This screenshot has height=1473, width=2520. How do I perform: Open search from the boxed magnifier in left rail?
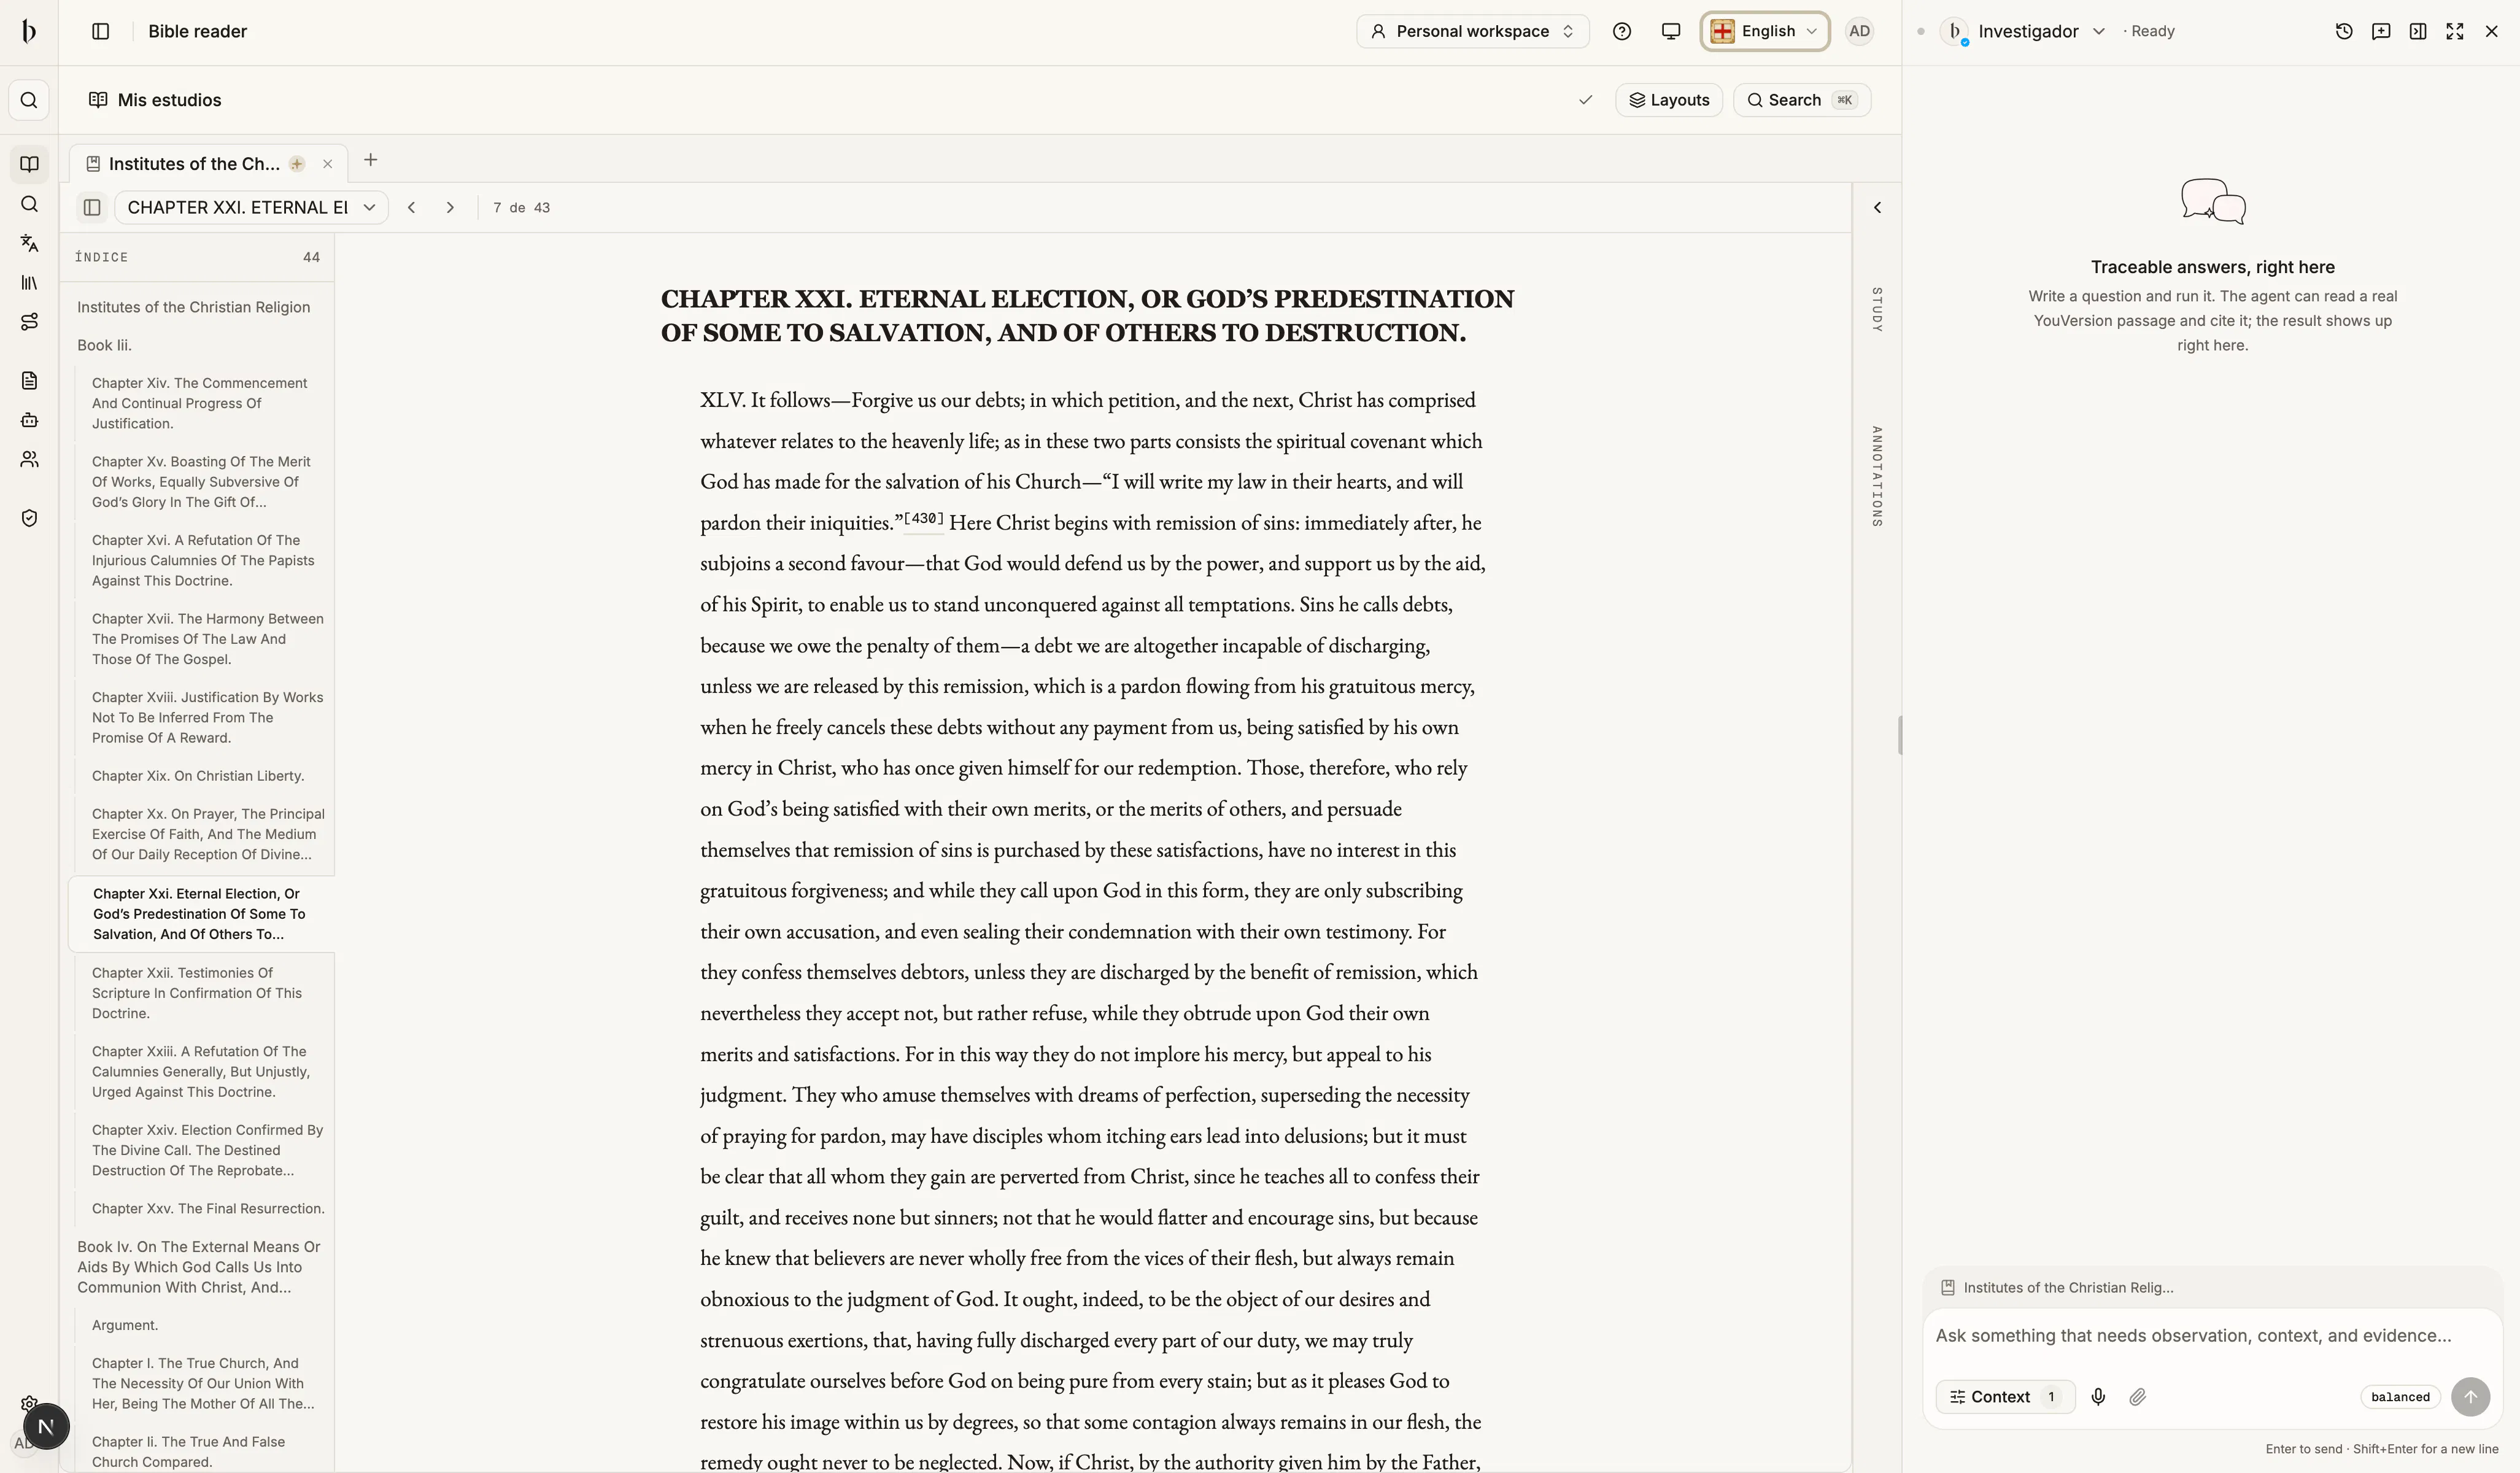pyautogui.click(x=29, y=100)
